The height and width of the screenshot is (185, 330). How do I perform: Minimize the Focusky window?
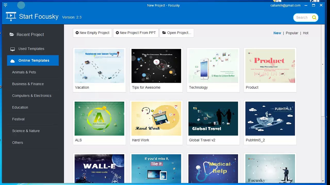click(306, 5)
